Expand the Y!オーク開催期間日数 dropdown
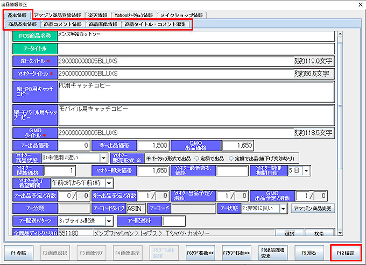This screenshot has height=265, width=366. pyautogui.click(x=306, y=170)
